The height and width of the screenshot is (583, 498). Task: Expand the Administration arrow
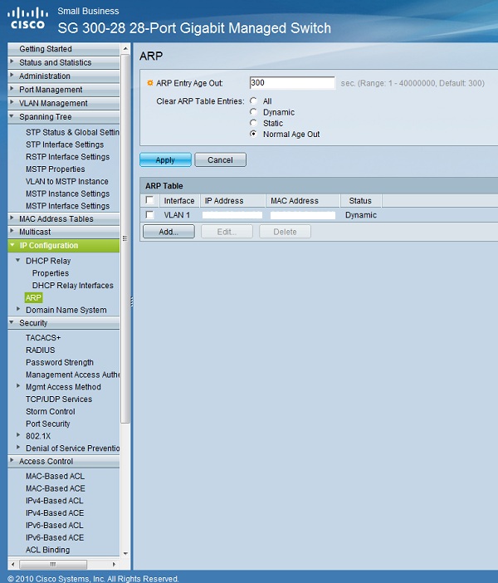12,75
